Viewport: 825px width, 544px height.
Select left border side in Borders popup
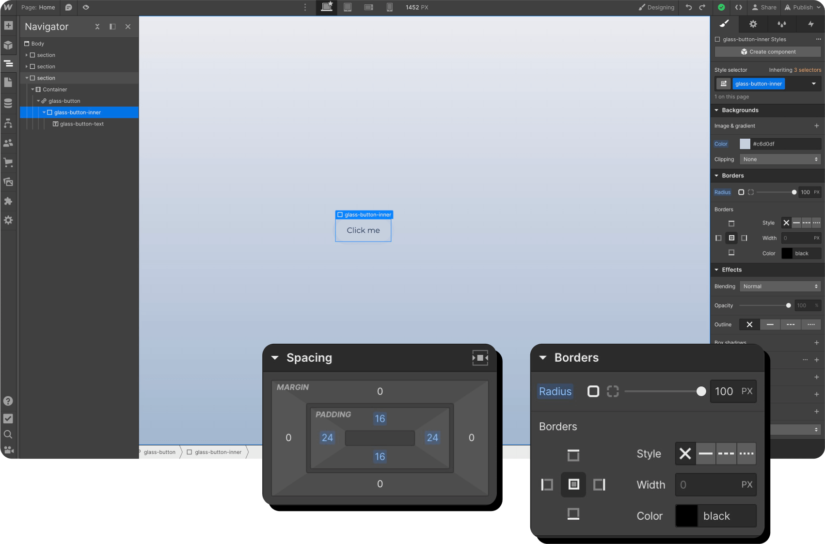click(x=547, y=484)
